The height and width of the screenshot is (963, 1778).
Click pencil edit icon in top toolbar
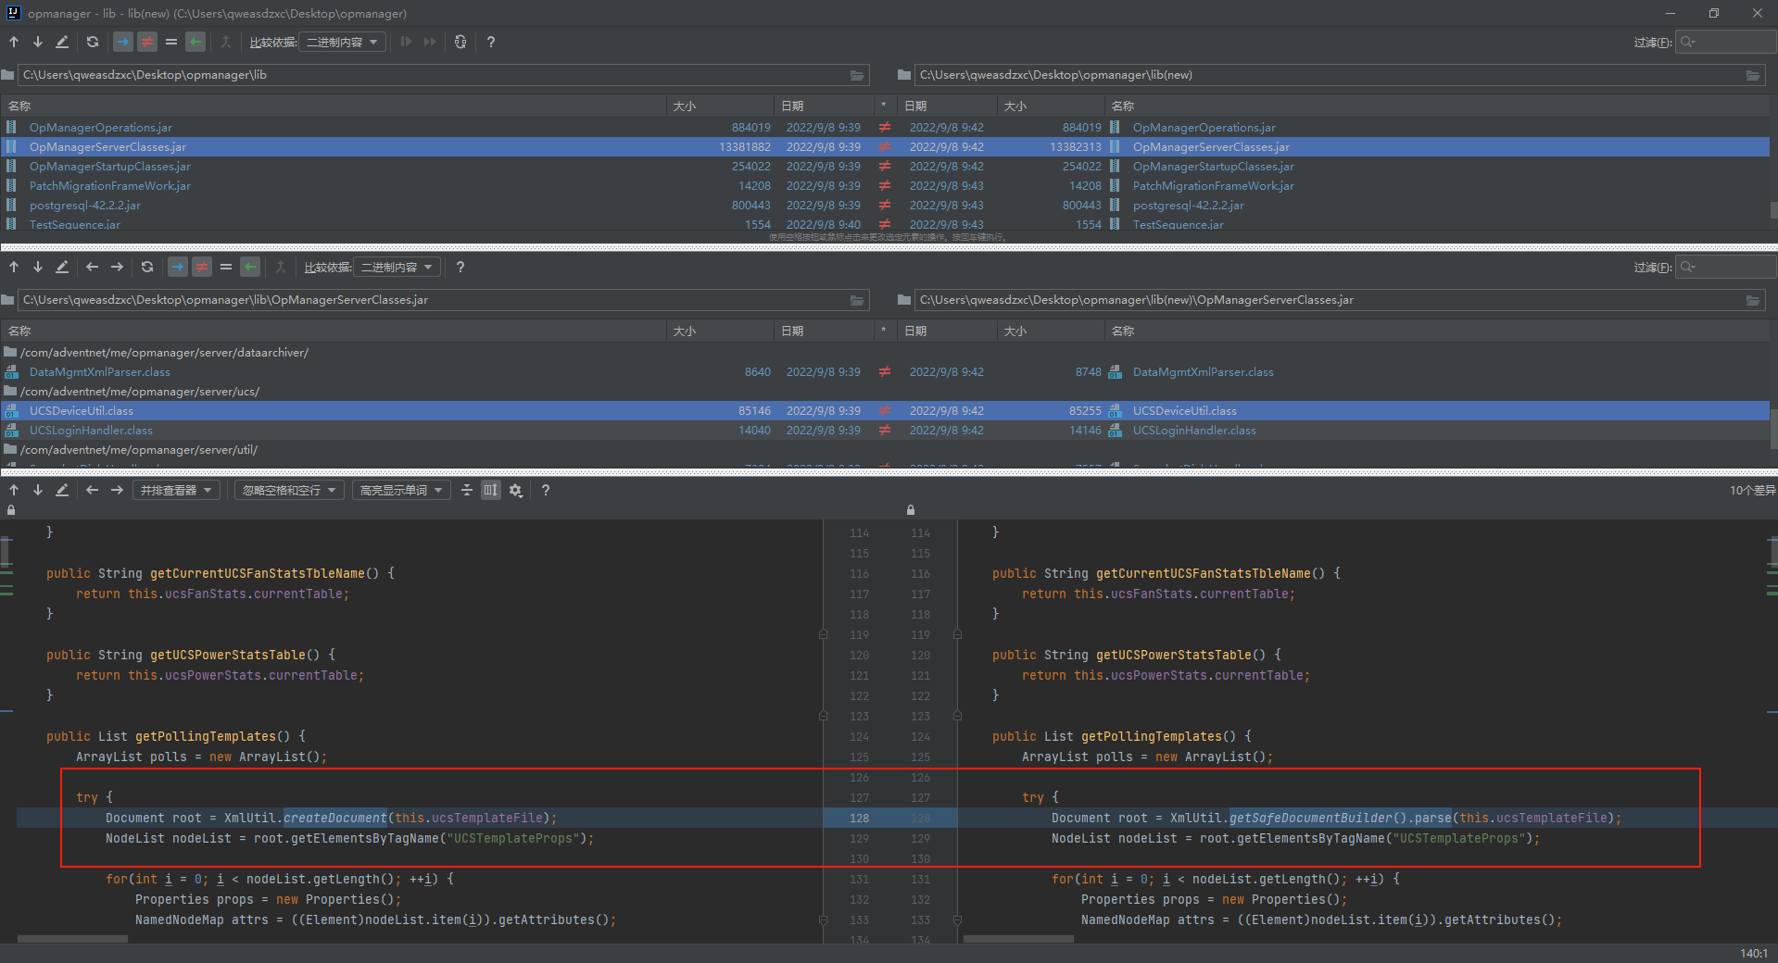(x=62, y=42)
